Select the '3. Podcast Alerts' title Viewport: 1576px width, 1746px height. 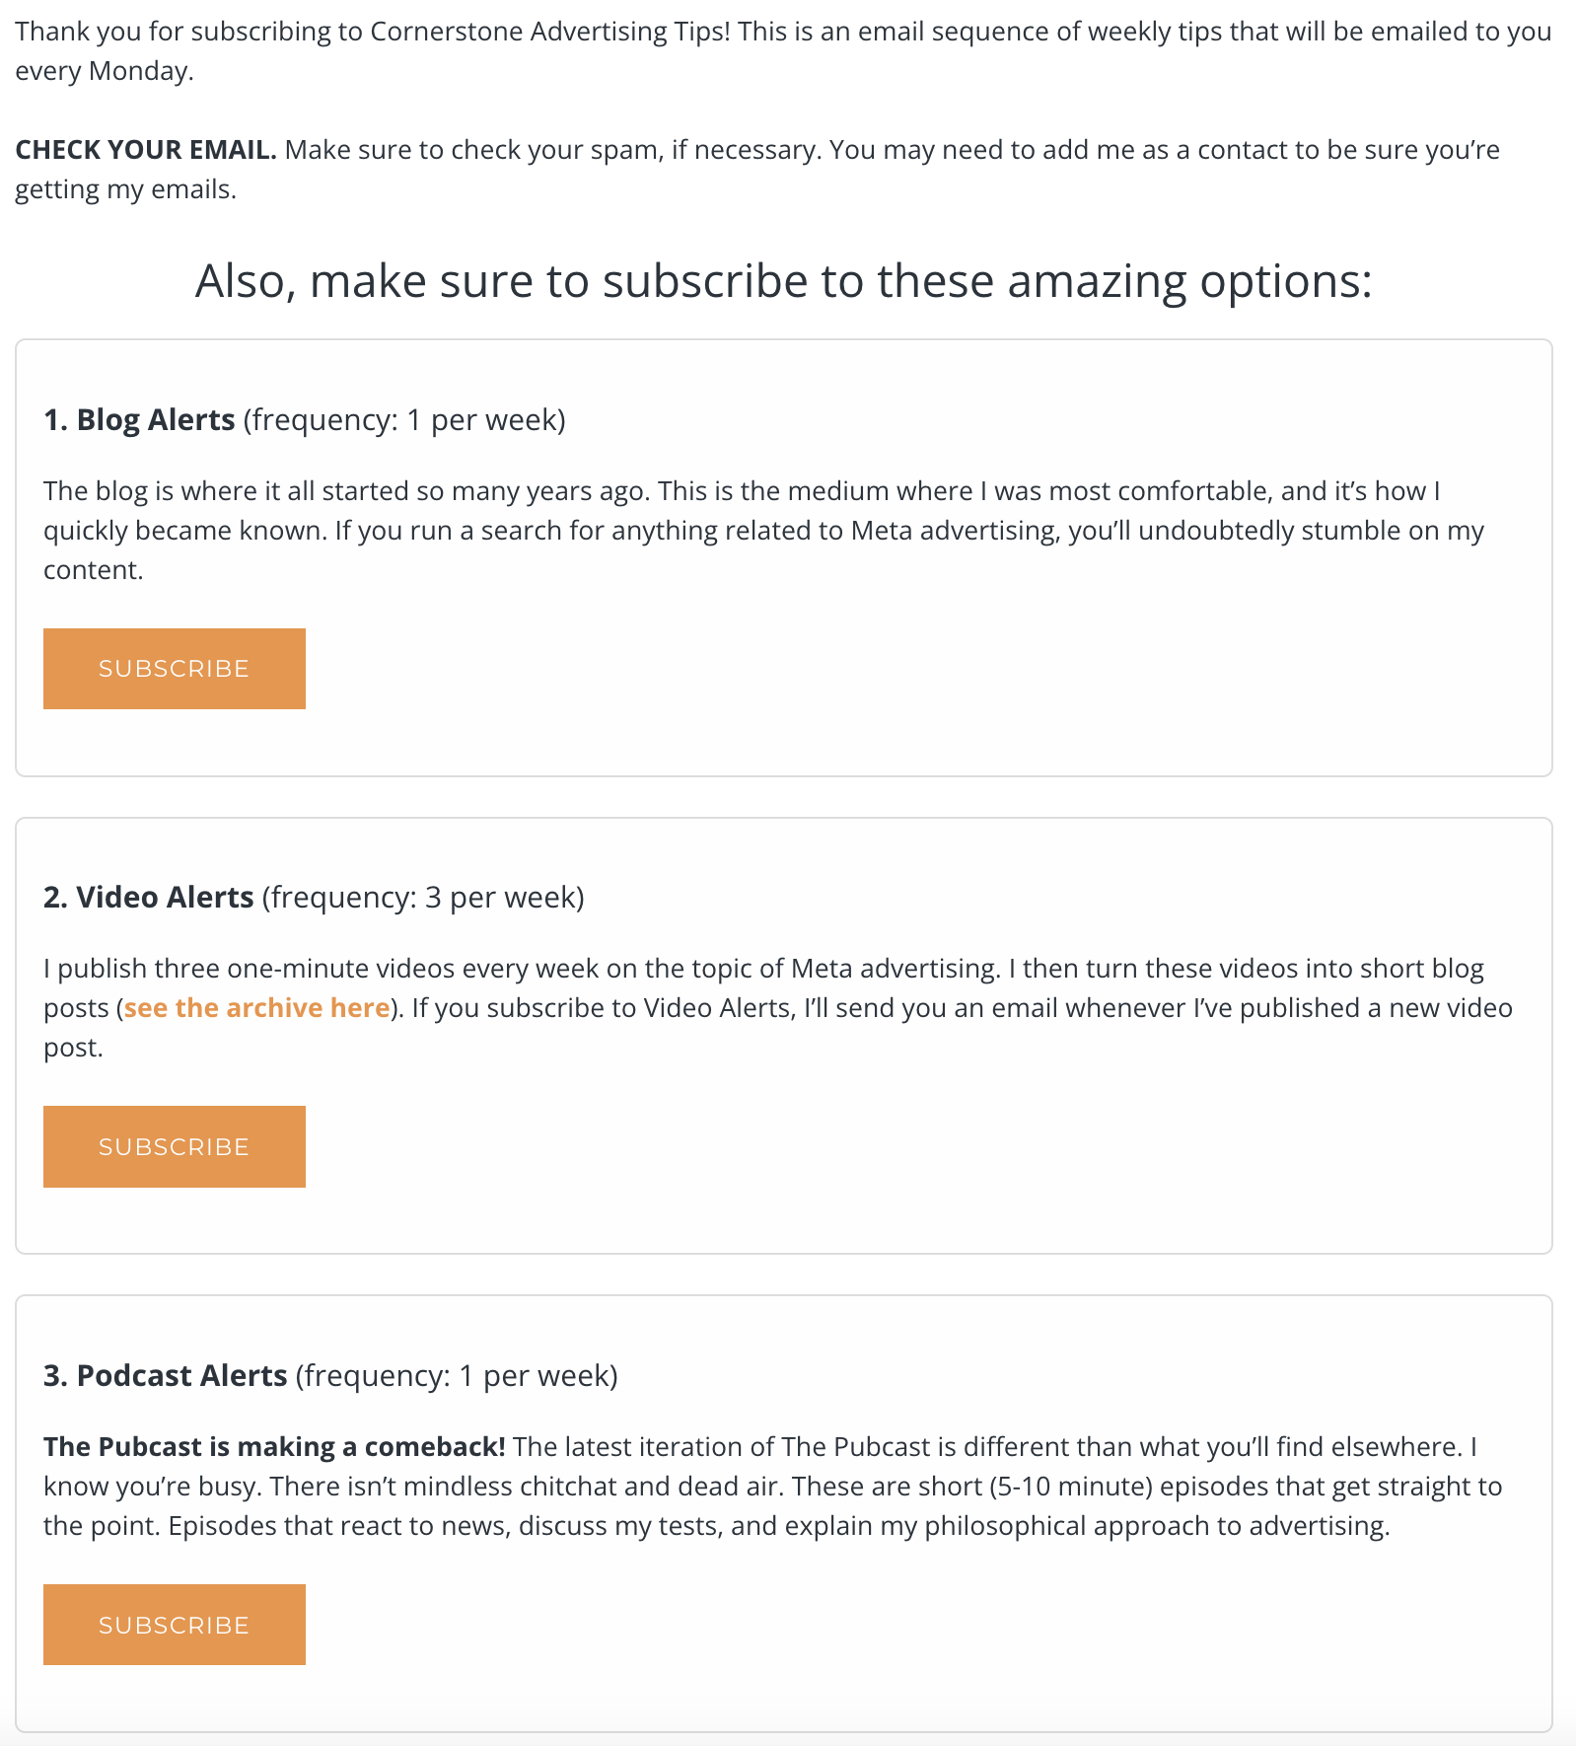coord(166,1376)
